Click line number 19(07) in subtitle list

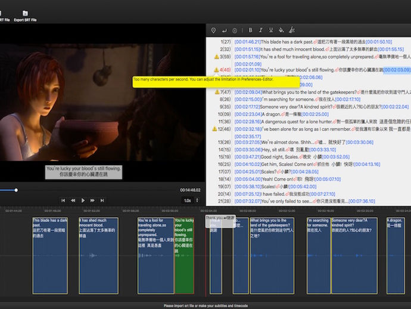pyautogui.click(x=225, y=187)
